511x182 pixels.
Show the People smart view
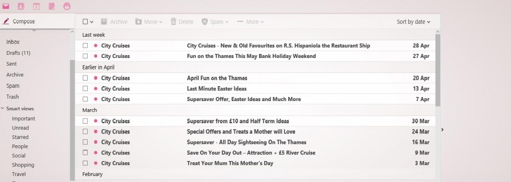pos(20,147)
